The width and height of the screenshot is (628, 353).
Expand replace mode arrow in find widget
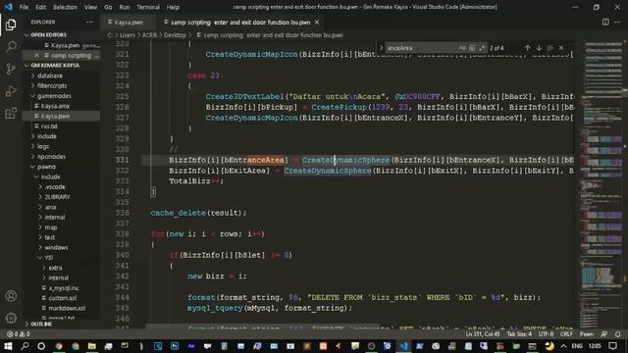(381, 48)
